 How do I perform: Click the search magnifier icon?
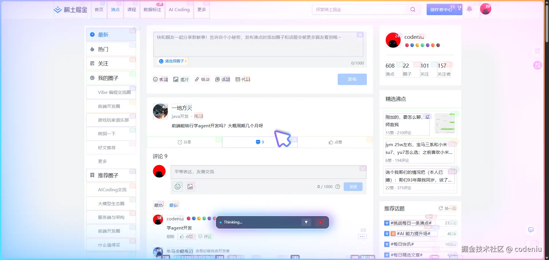point(413,9)
